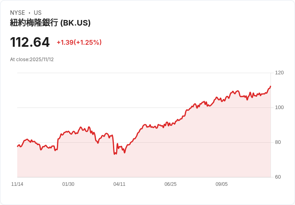The height and width of the screenshot is (205, 295).
Task: Click the current price 112.64
Action: [x=30, y=42]
